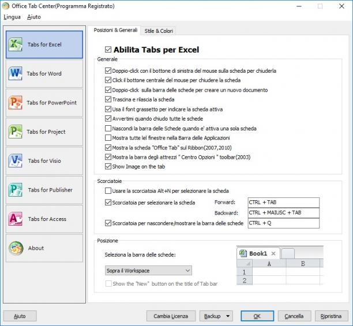Select row 1 header in preview
353x326 pixels.
pyautogui.click(x=245, y=272)
